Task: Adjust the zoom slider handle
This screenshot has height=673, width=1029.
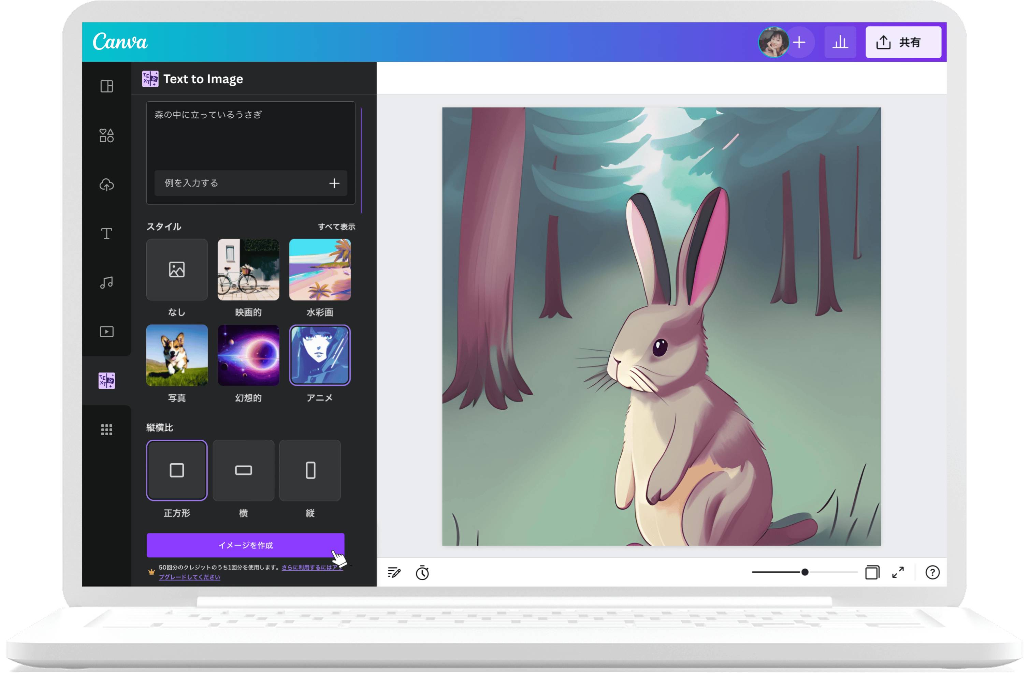Action: tap(805, 572)
